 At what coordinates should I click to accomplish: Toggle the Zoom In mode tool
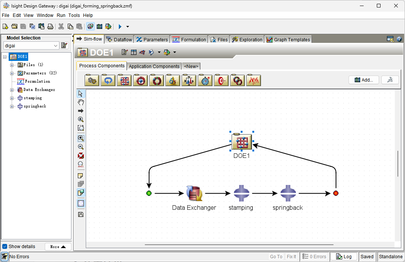pos(81,138)
